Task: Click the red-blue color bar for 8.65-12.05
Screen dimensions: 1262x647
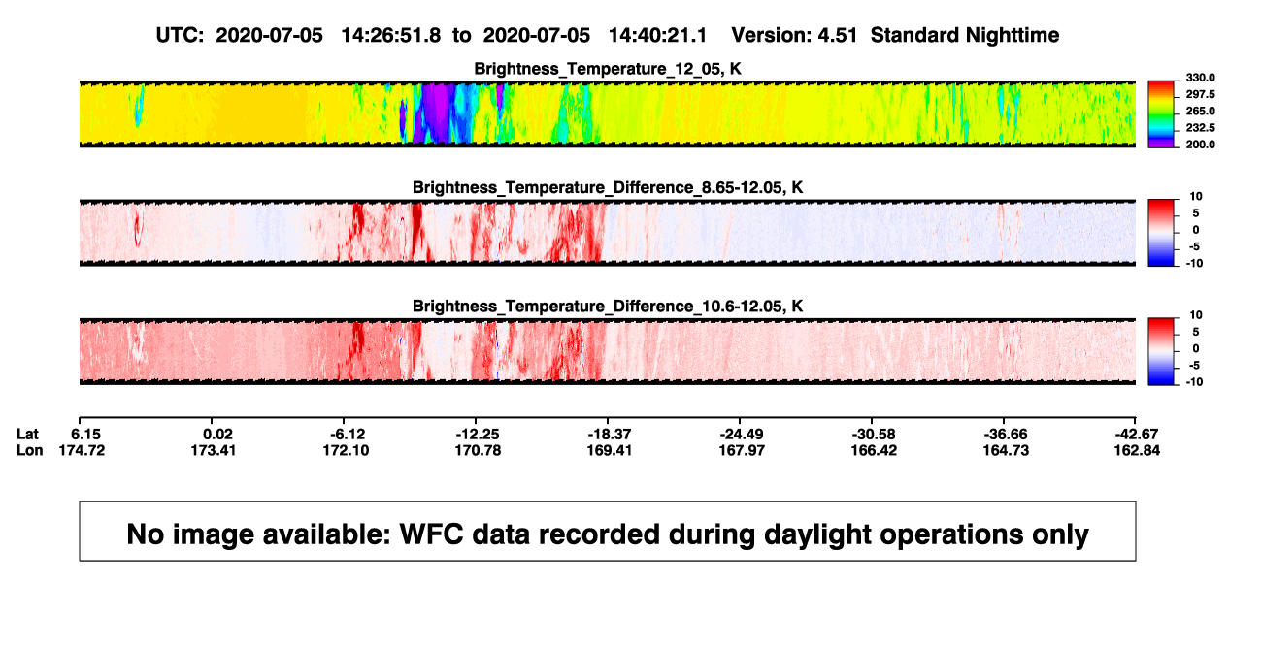Action: [1159, 233]
